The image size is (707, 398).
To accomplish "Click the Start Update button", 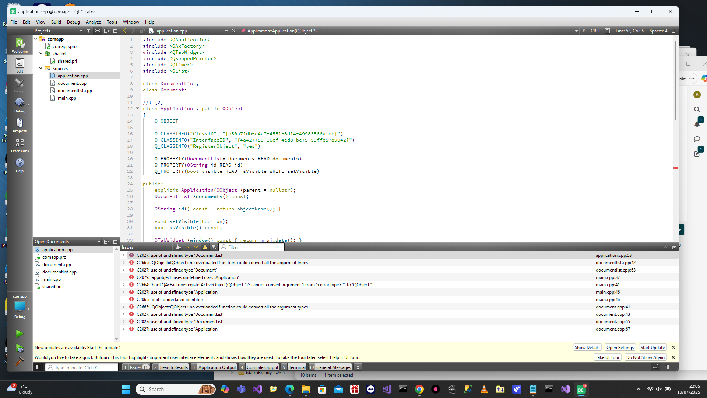I will [x=653, y=348].
